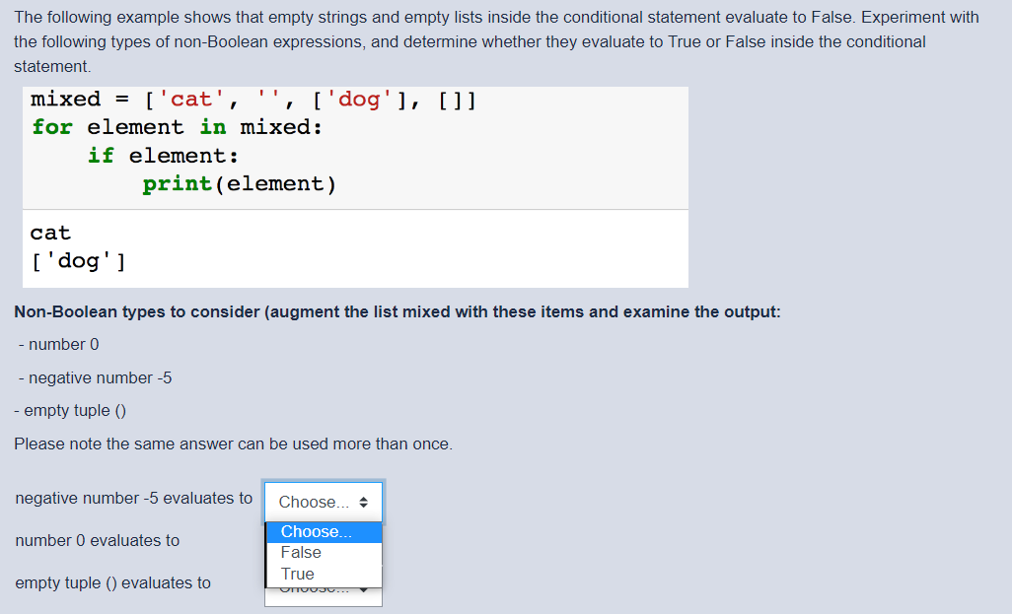Click the print(element) line of code
This screenshot has width=1012, height=614.
pyautogui.click(x=240, y=183)
